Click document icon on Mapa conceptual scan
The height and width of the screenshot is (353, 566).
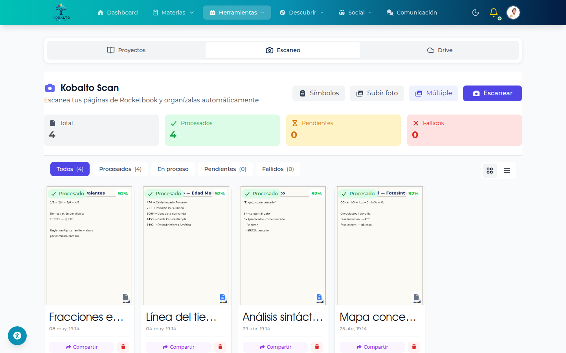416,297
